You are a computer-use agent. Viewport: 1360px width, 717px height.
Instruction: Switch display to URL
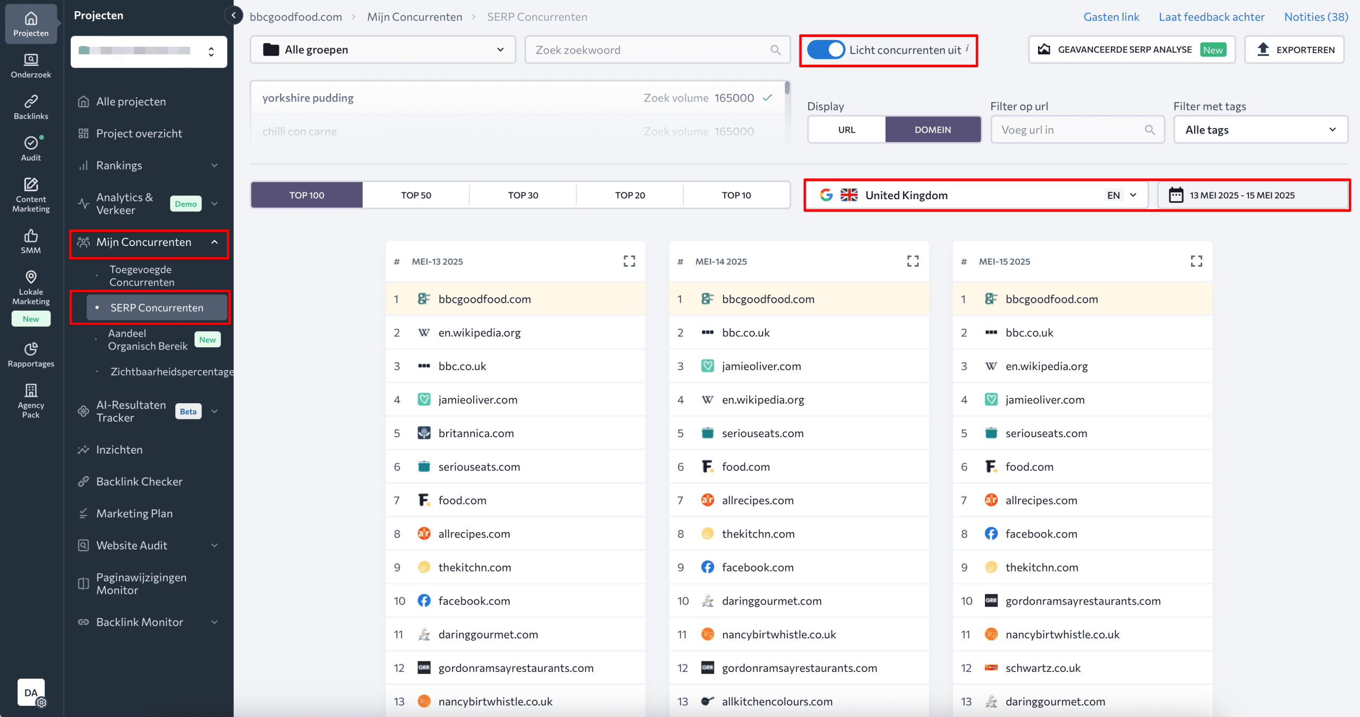846,130
